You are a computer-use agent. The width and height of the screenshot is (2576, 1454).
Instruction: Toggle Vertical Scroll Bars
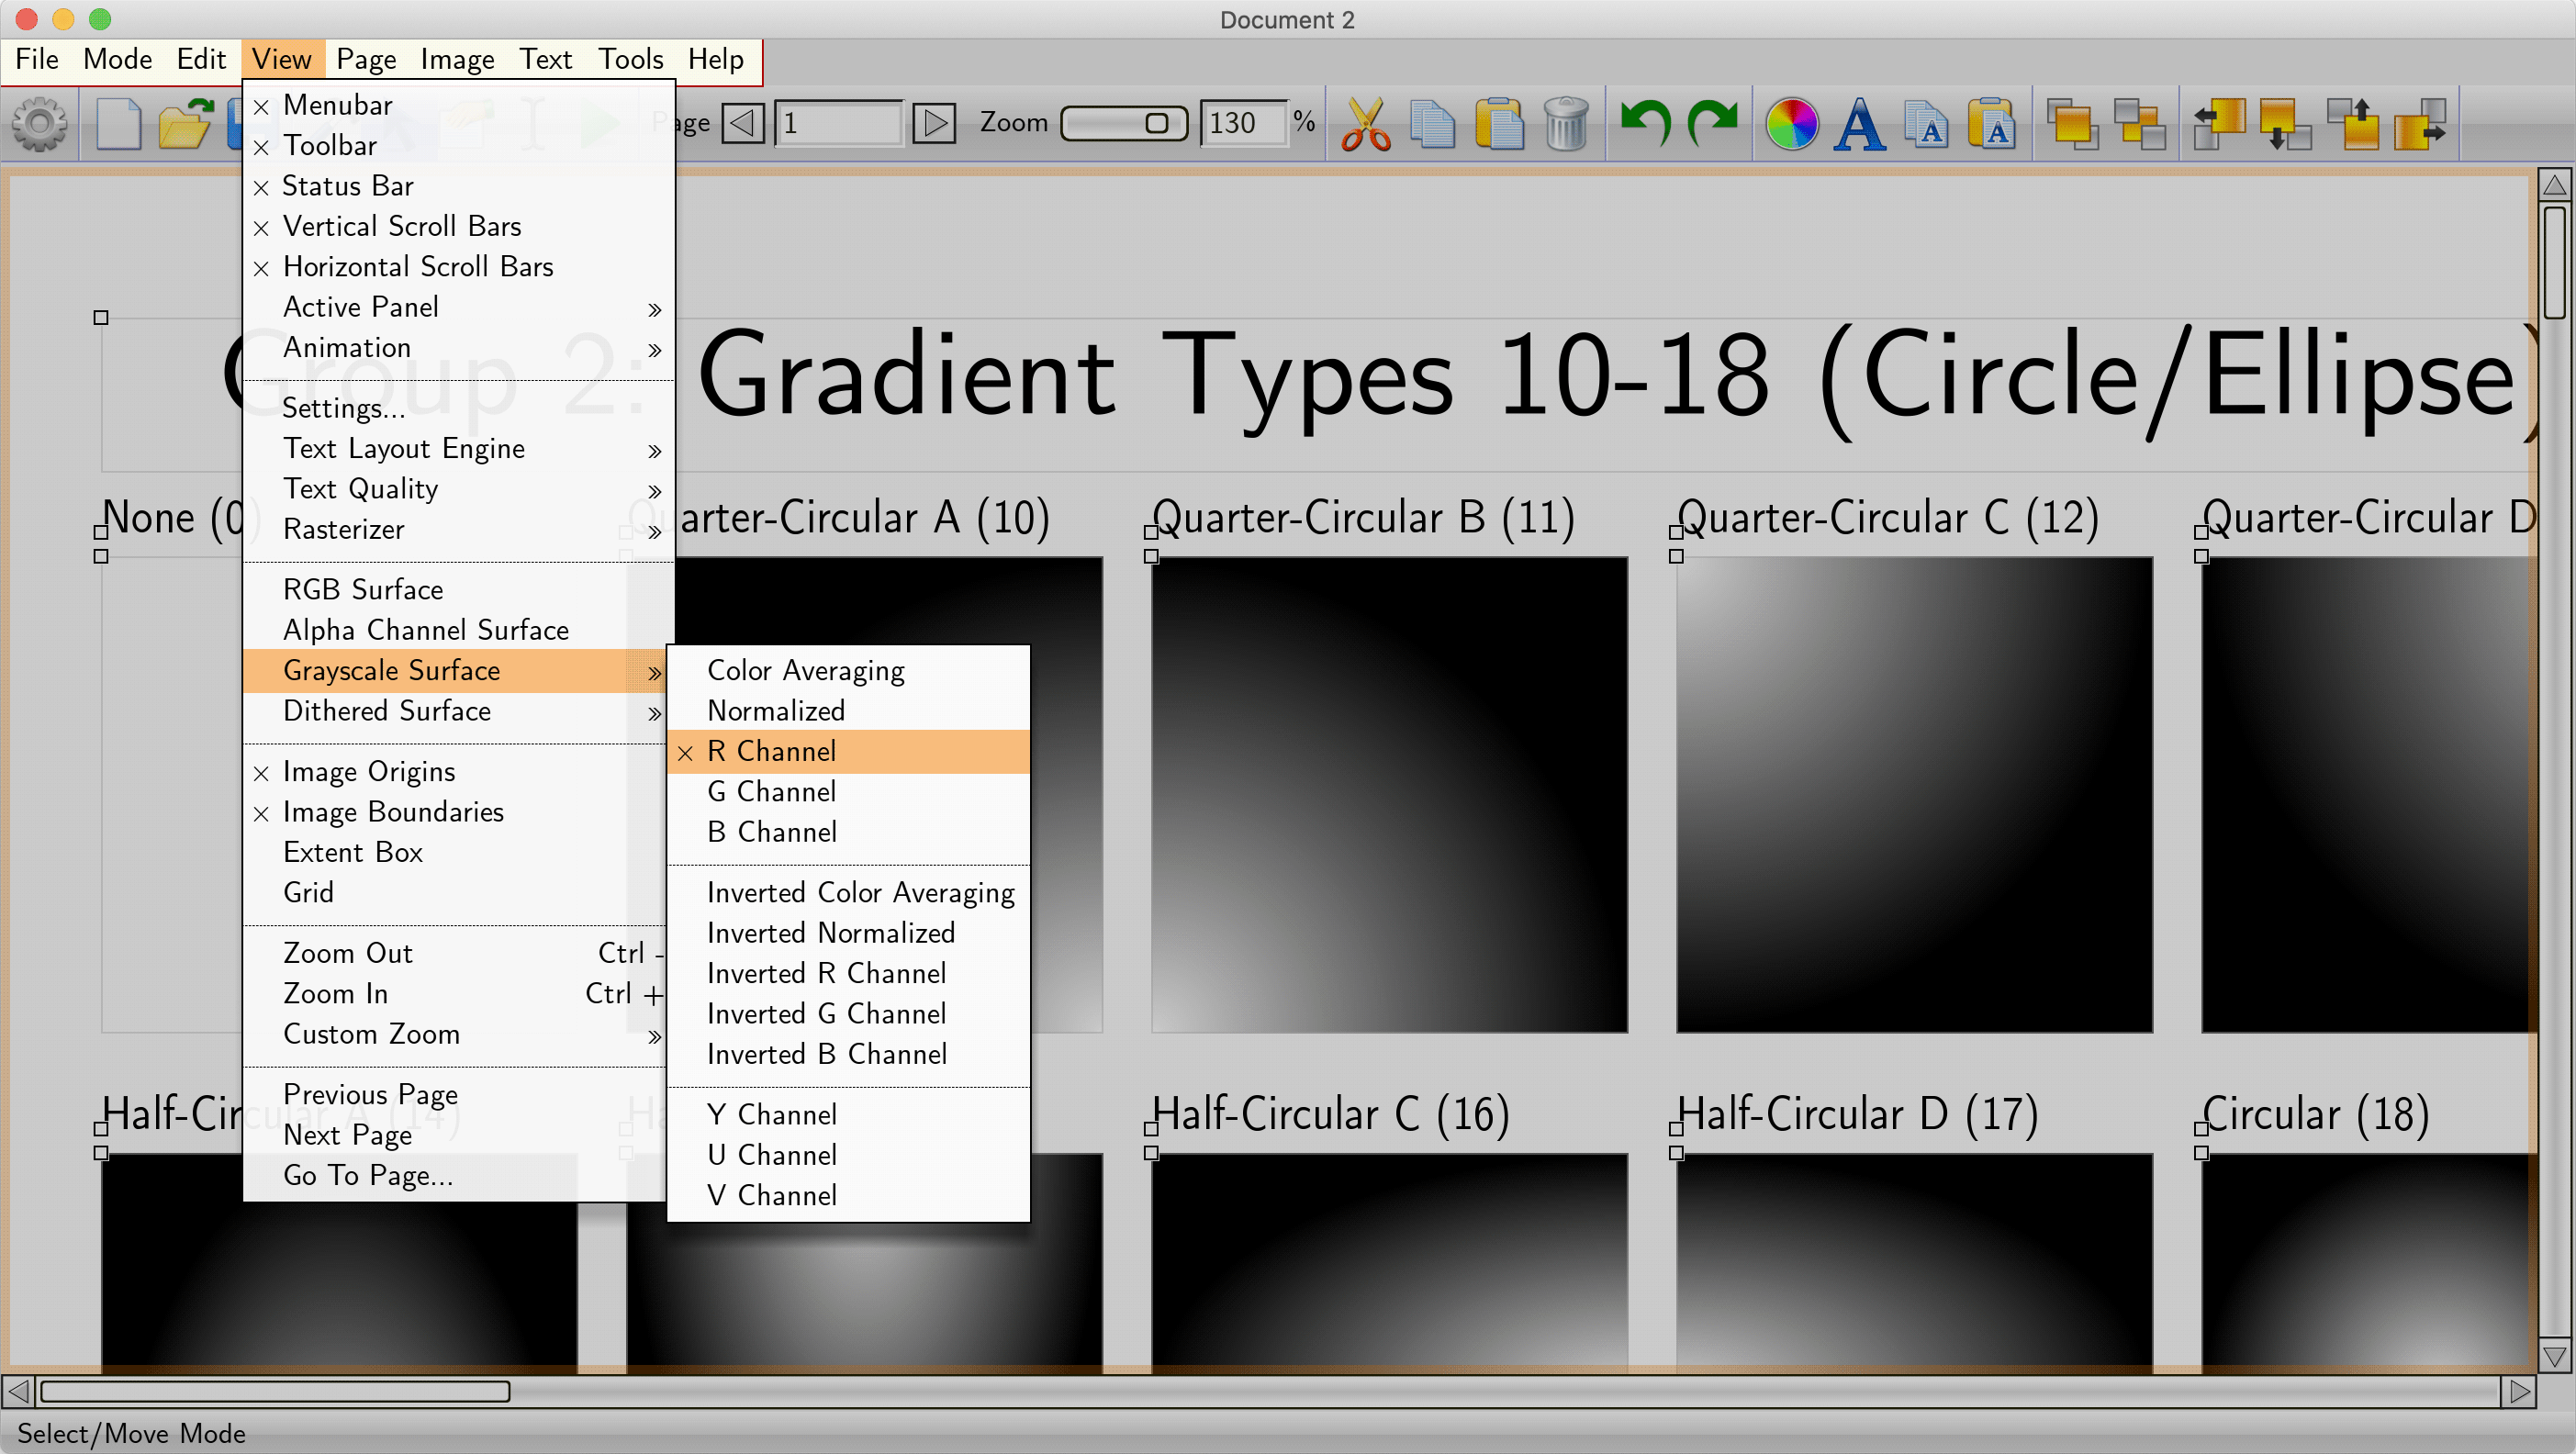point(459,227)
